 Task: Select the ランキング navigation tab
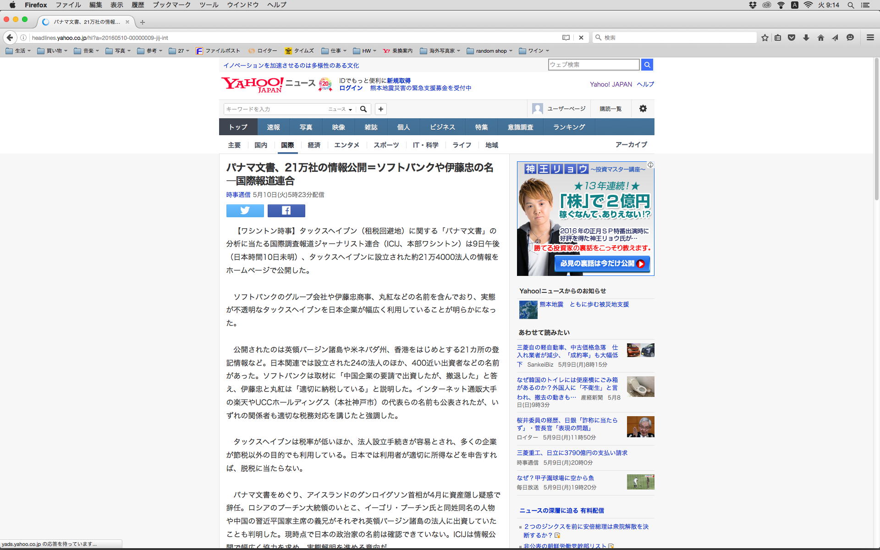[x=569, y=127]
